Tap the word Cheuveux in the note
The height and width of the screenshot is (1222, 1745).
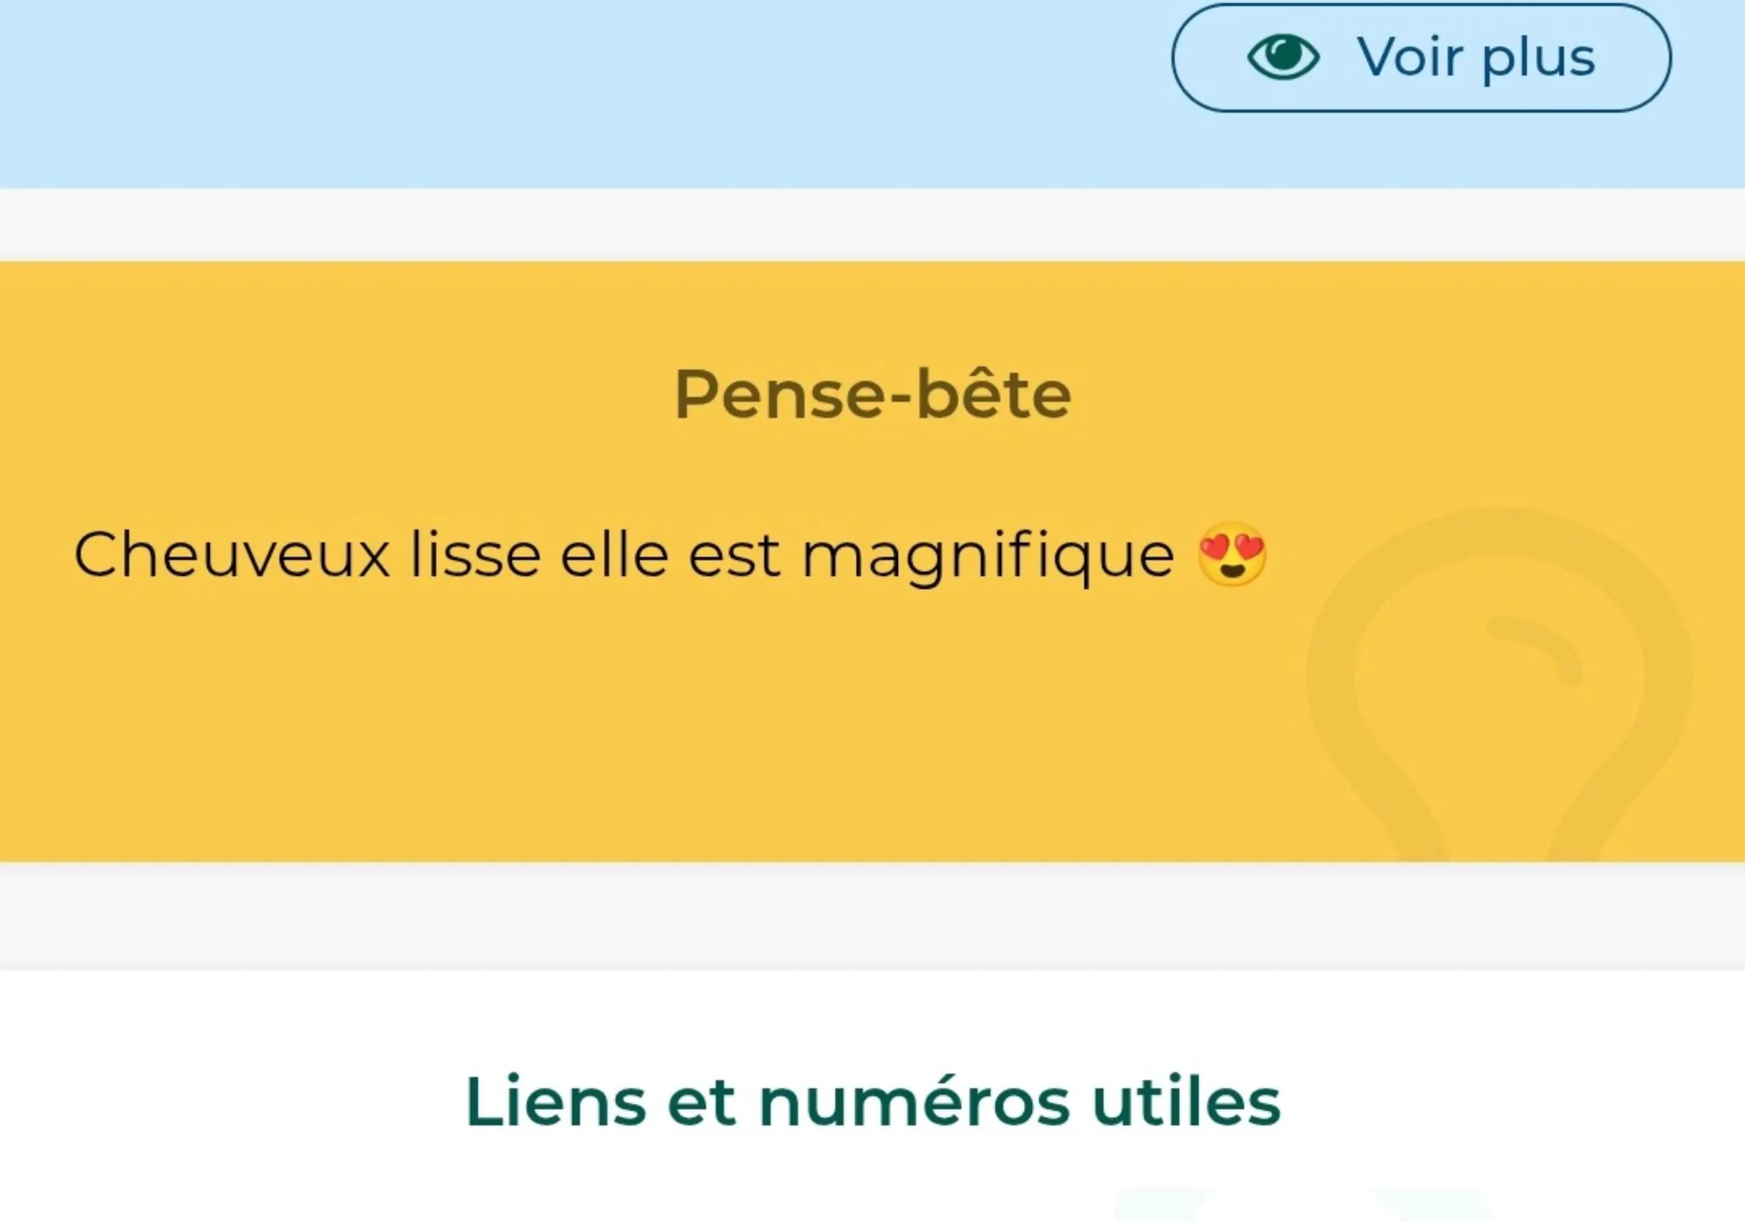232,555
